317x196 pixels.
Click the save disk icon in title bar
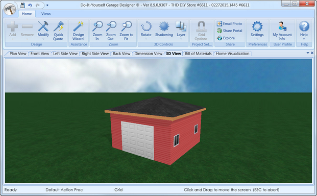pyautogui.click(x=22, y=5)
